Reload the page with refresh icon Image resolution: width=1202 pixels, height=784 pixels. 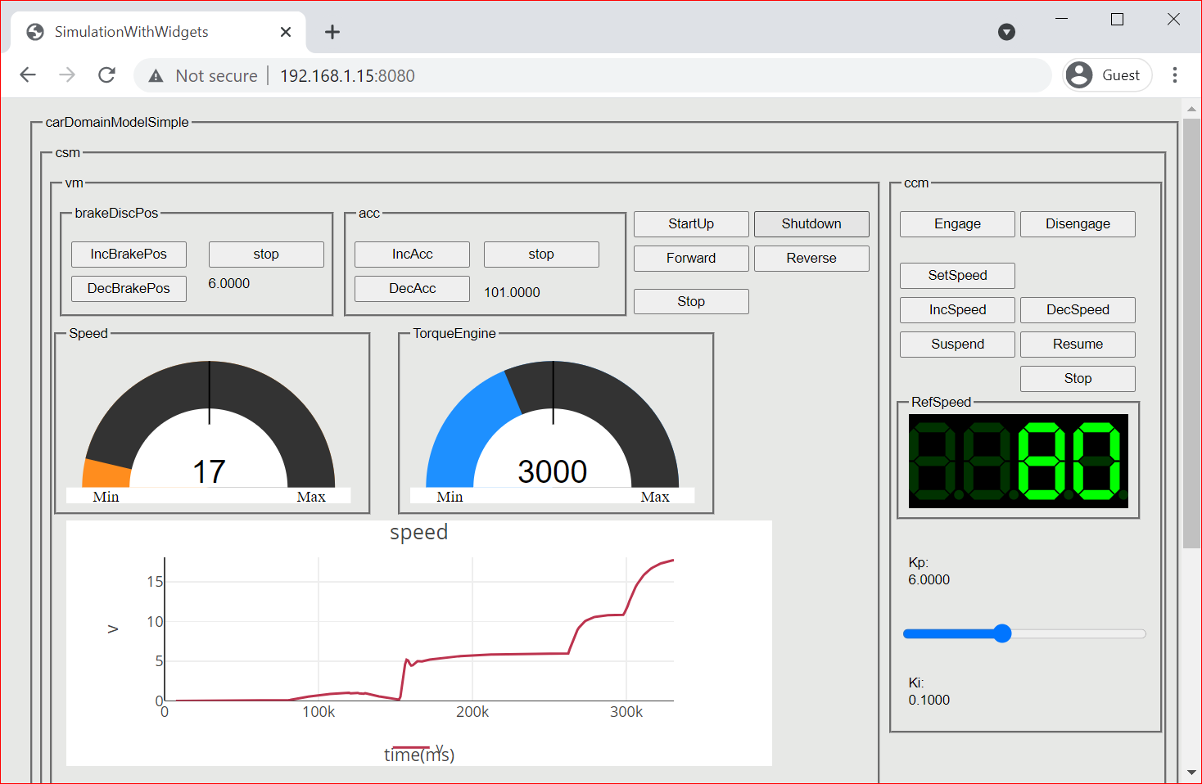pyautogui.click(x=106, y=75)
